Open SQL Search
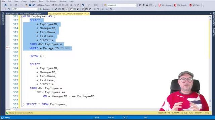 pos(180,5)
